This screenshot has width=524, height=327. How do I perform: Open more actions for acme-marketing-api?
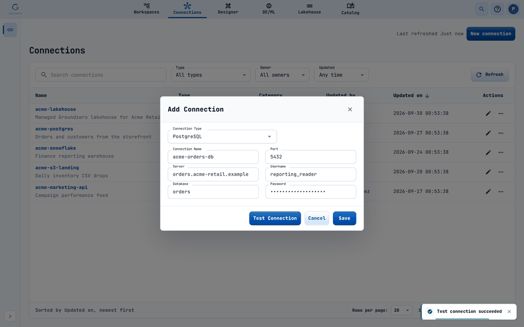[501, 191]
